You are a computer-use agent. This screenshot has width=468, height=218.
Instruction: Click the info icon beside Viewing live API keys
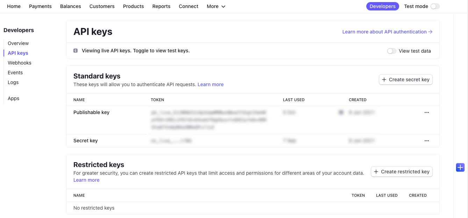[x=75, y=51]
